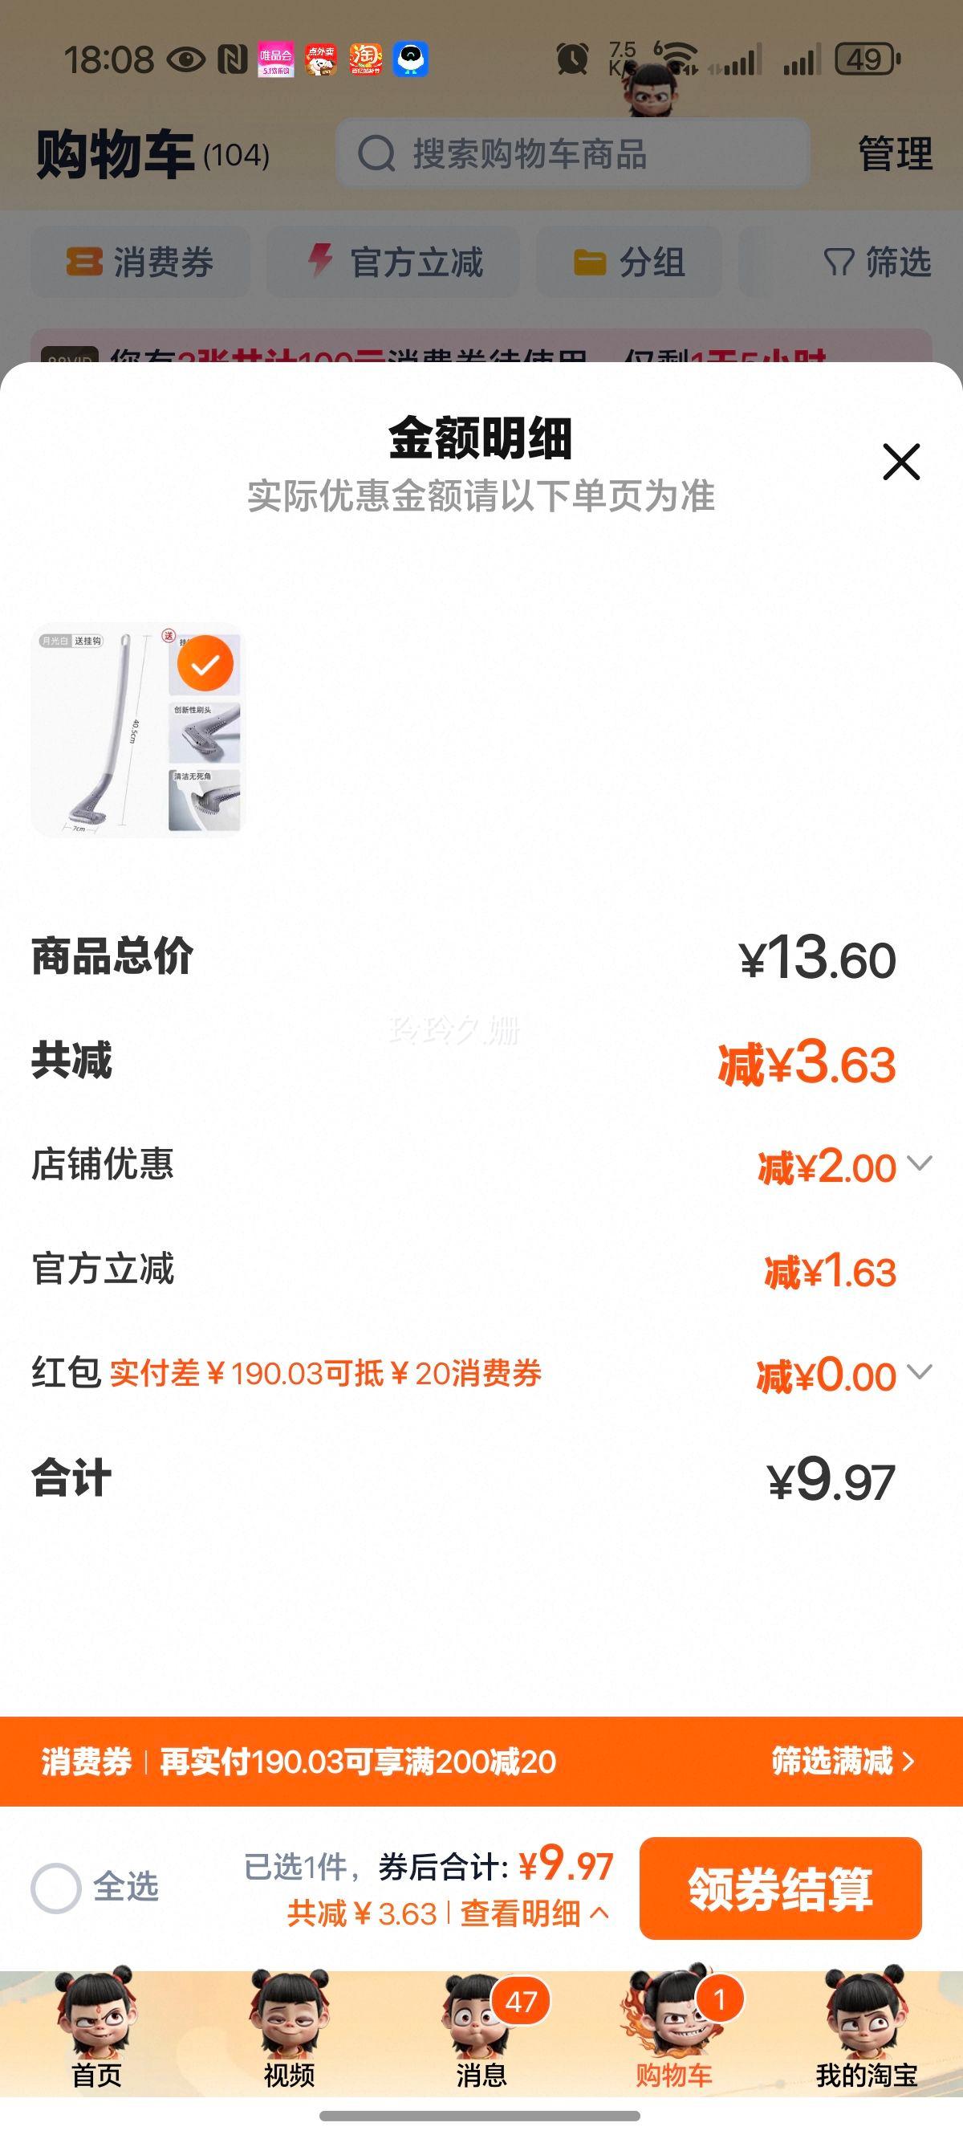Open 筛选满减 link in banner
This screenshot has width=963, height=2139.
(843, 1760)
